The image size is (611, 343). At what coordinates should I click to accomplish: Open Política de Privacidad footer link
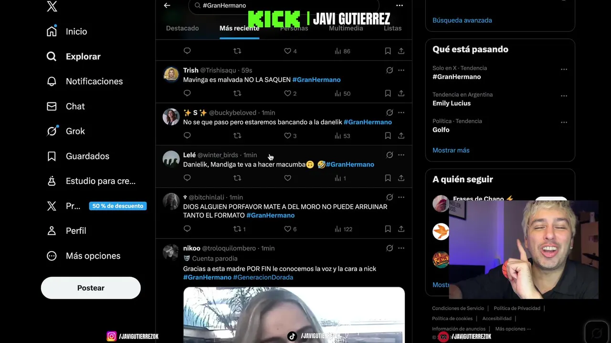(x=517, y=308)
